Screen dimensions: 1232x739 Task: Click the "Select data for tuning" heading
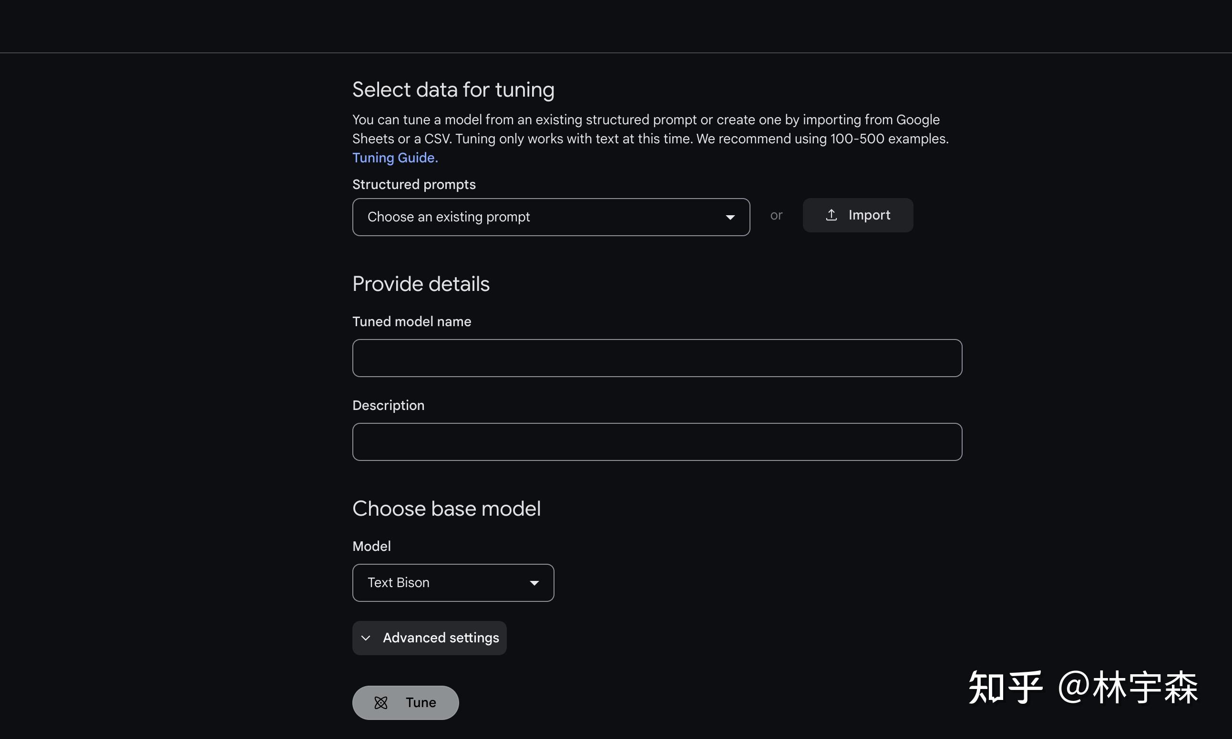click(453, 90)
